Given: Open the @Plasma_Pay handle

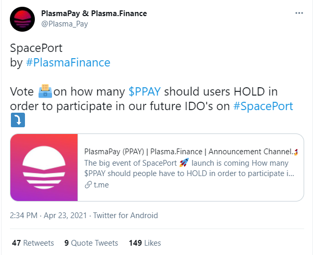Looking at the screenshot, I should click(x=64, y=24).
